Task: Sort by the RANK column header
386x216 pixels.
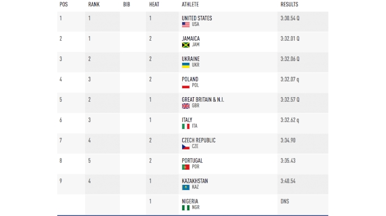Action: [x=94, y=5]
